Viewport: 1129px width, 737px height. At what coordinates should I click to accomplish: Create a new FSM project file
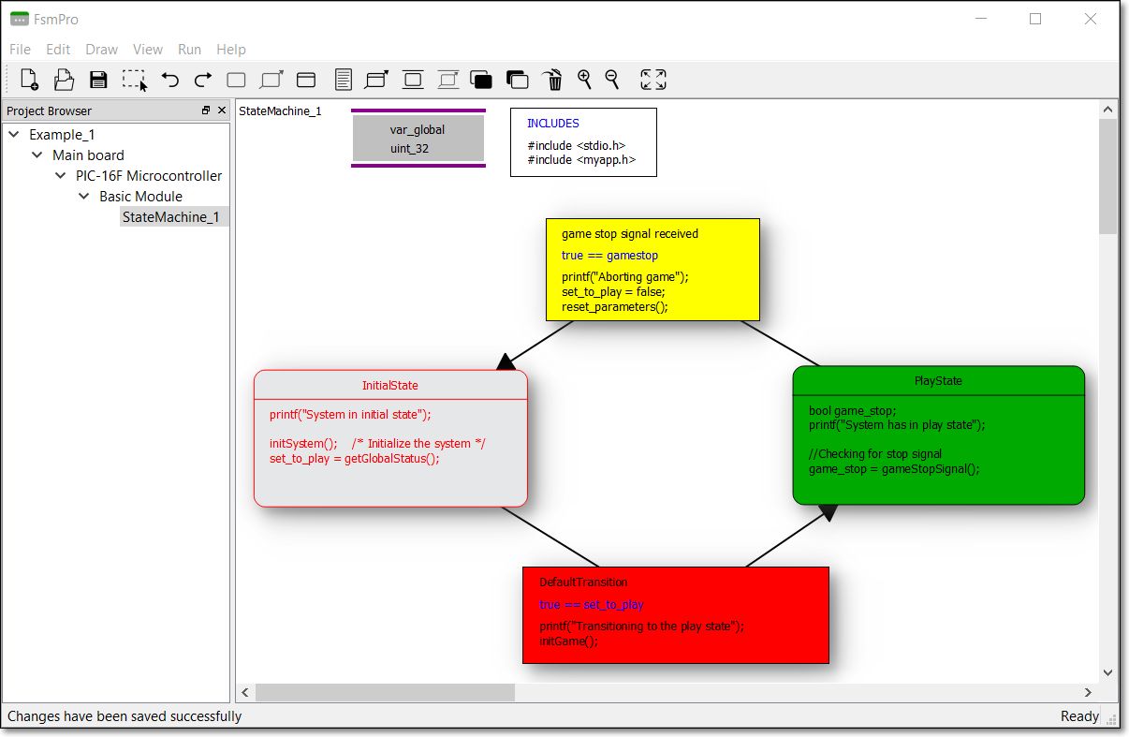pos(27,80)
